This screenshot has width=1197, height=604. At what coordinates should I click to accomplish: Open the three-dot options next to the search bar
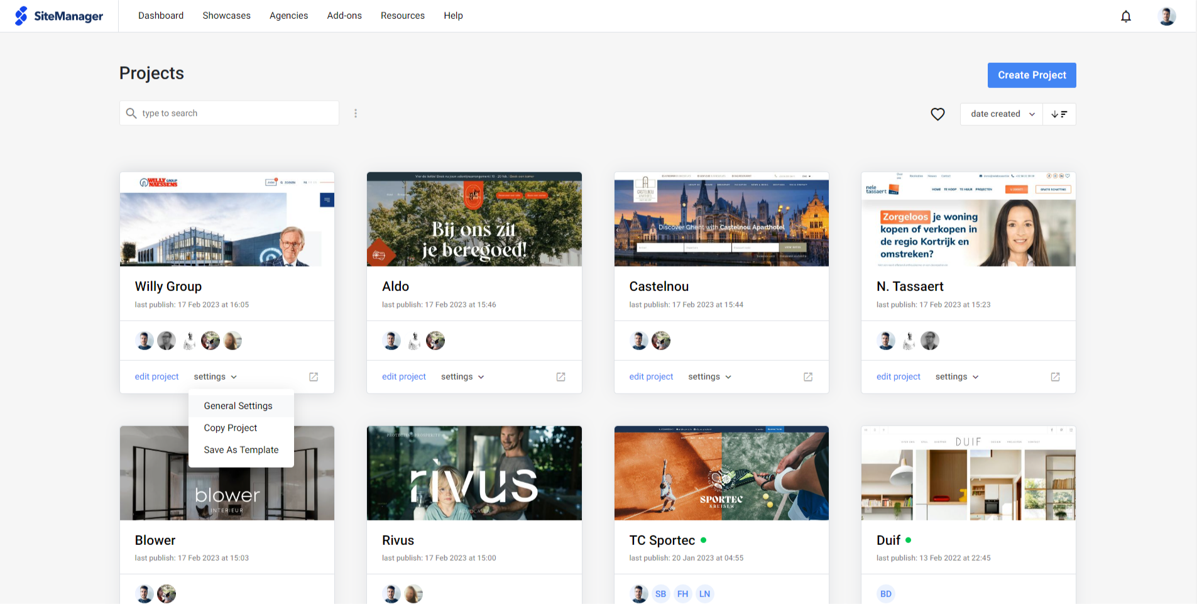[356, 113]
